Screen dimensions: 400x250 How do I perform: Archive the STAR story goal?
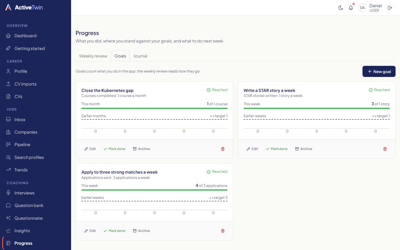tap(304, 149)
